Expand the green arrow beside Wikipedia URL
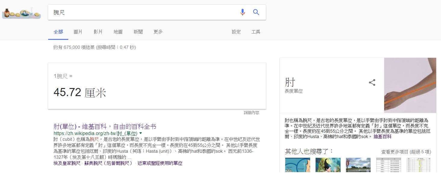This screenshot has width=441, height=194. (x=141, y=133)
